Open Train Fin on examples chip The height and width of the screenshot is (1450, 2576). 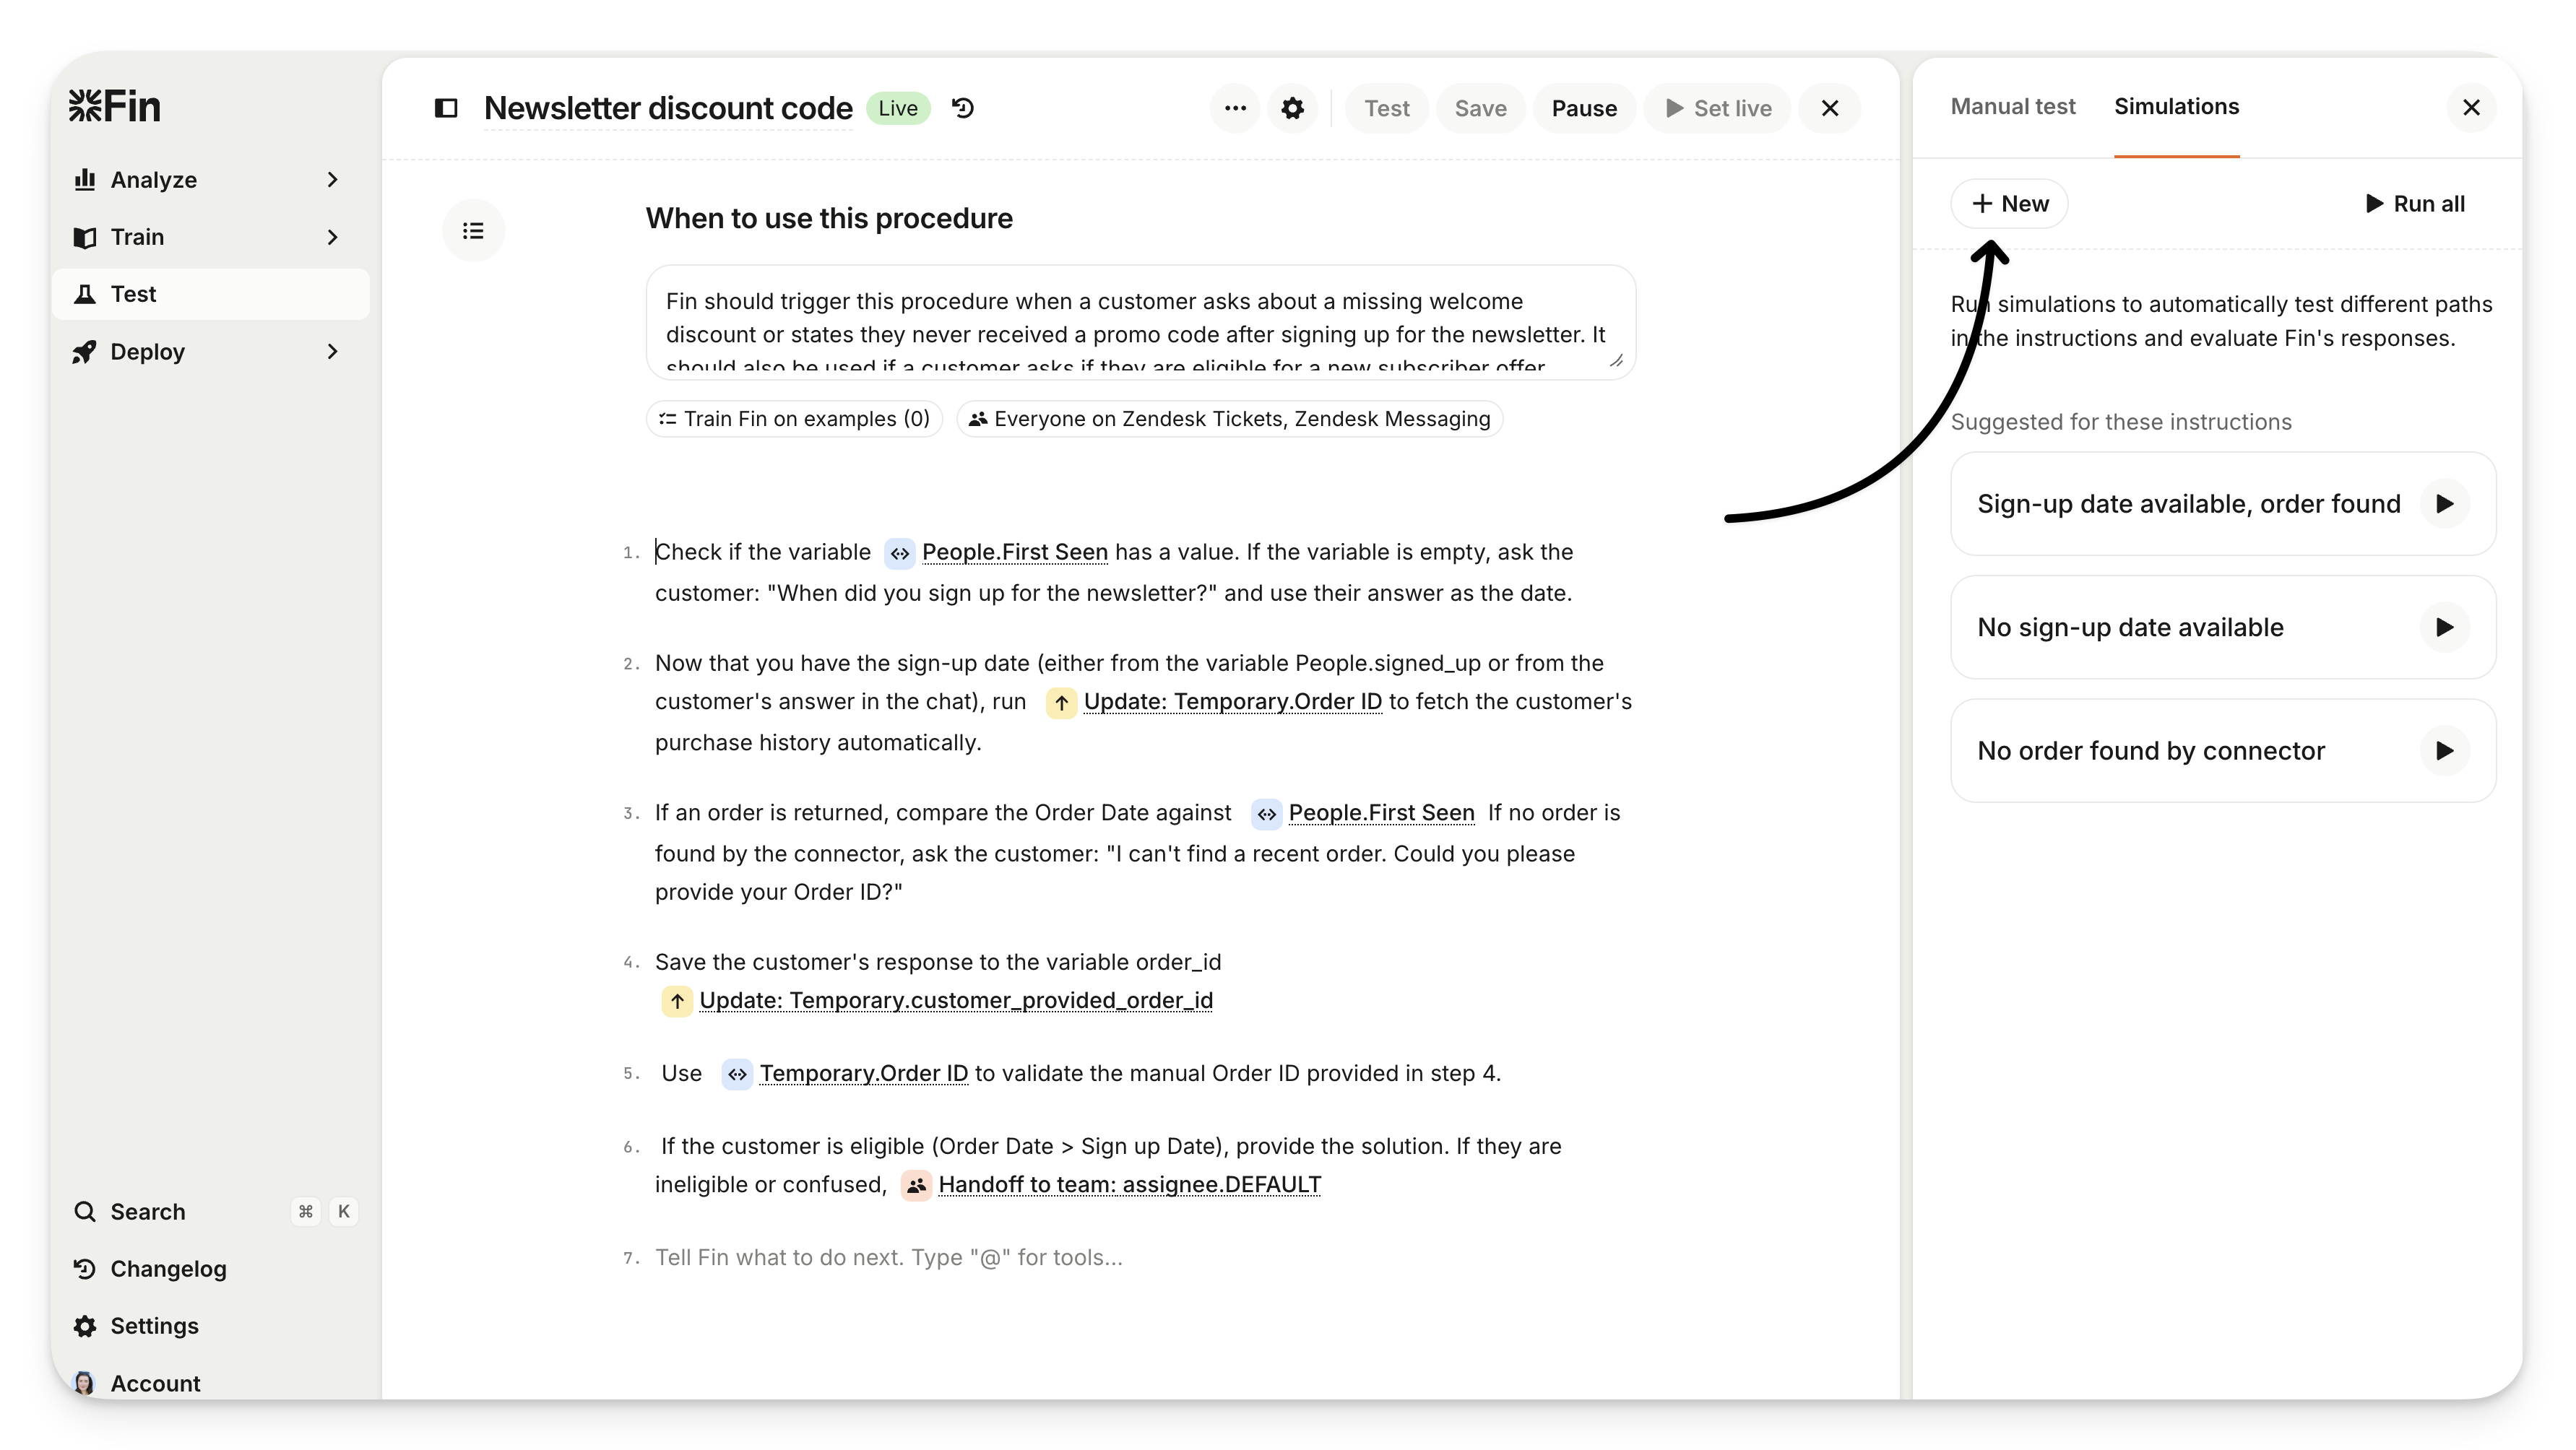tap(794, 419)
